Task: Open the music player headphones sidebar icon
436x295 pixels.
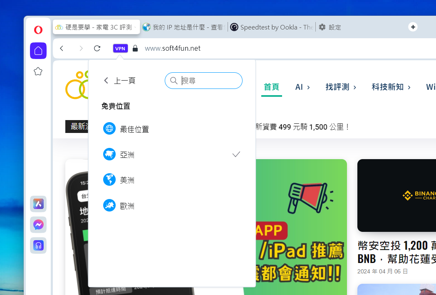Action: (x=38, y=246)
